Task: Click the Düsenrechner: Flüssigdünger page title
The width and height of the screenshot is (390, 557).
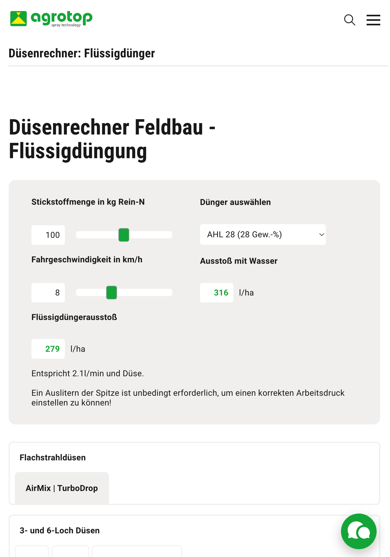Action: (x=82, y=53)
